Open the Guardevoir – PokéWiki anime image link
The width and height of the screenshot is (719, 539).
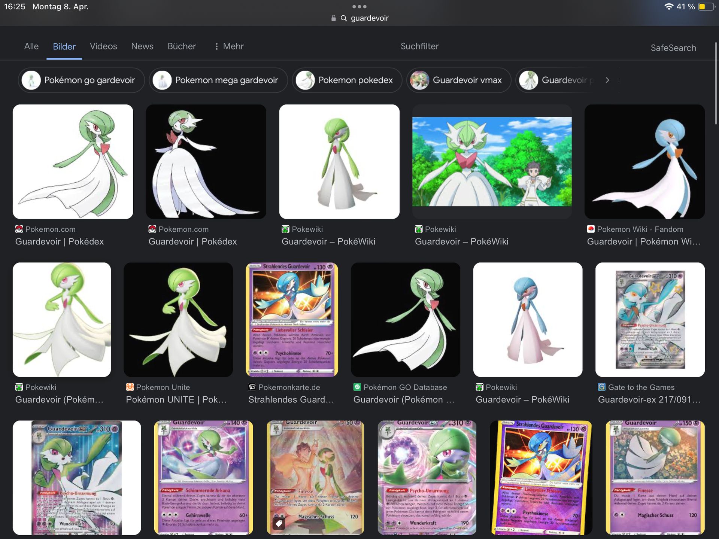(x=492, y=162)
